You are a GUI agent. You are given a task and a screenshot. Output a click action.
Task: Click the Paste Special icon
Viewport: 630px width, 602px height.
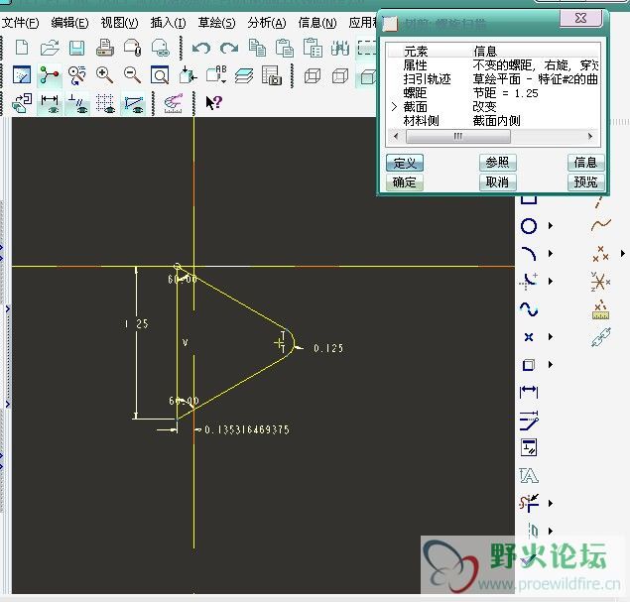pyautogui.click(x=313, y=48)
